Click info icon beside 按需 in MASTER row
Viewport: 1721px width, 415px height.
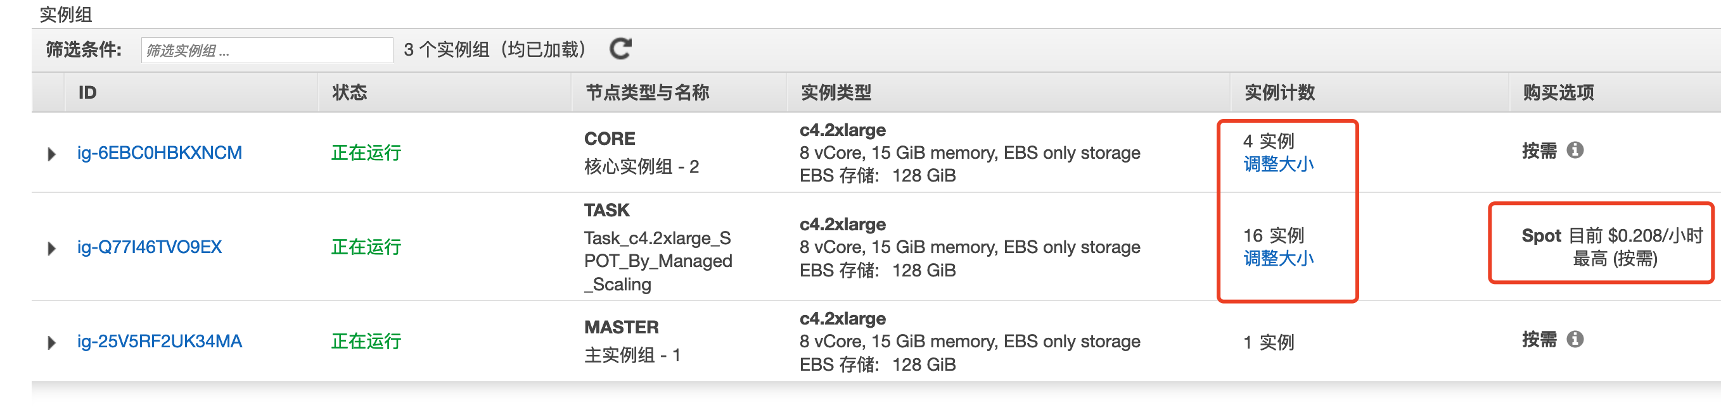[x=1575, y=339]
